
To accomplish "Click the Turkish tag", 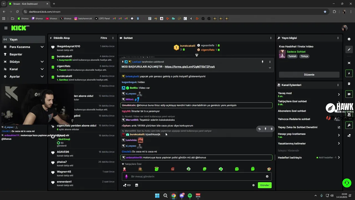I will 292,56.
